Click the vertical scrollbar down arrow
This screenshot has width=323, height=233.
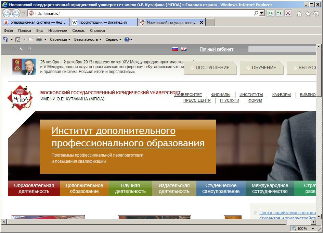pos(319,217)
